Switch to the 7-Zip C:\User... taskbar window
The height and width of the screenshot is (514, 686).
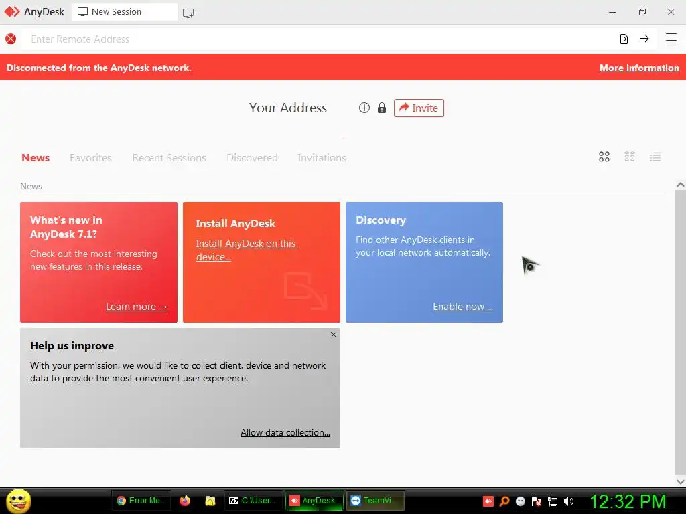click(253, 501)
